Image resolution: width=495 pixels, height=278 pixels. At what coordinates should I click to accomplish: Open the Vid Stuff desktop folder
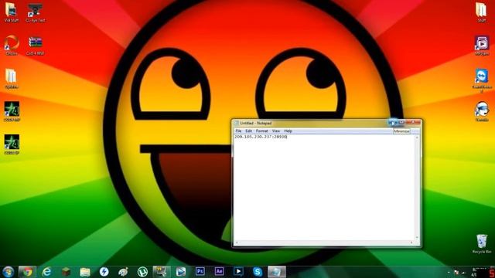coord(12,12)
